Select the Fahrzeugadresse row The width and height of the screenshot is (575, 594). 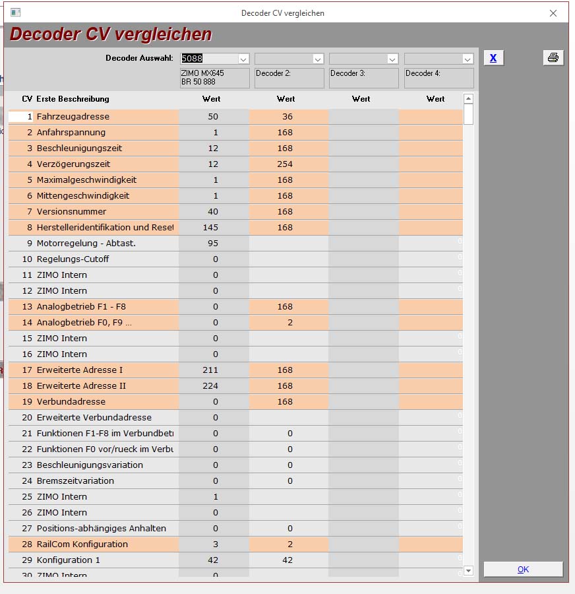(x=235, y=117)
